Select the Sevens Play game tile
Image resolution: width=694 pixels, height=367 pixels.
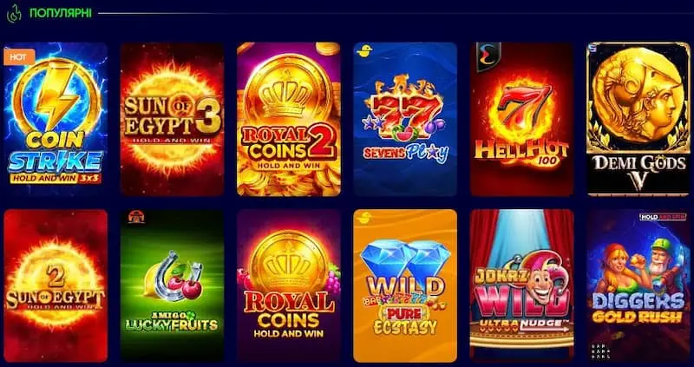click(x=405, y=119)
